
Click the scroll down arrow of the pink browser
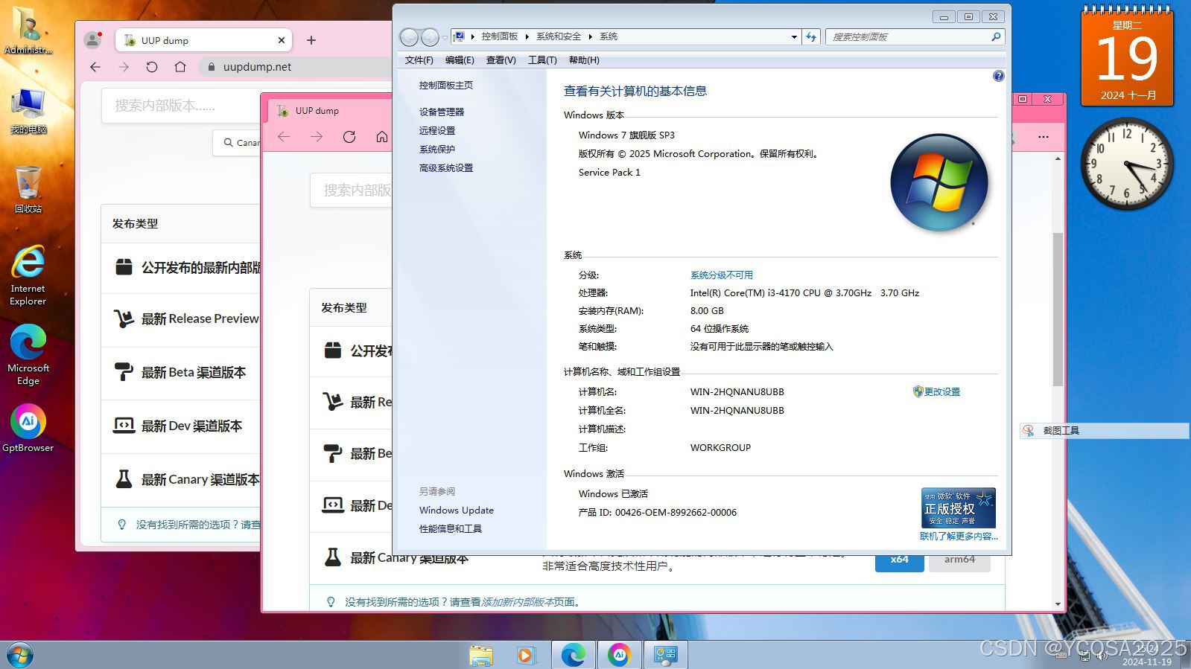(x=1058, y=604)
